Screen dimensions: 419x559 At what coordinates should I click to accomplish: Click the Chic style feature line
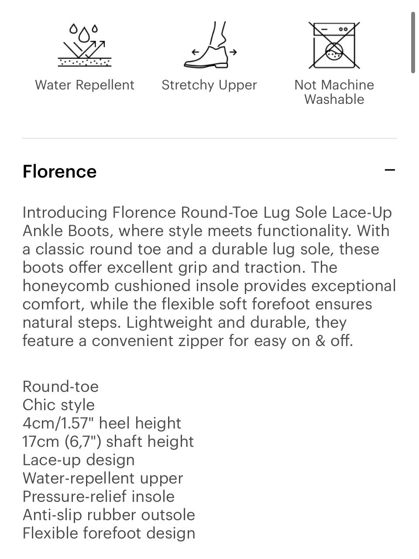58,405
